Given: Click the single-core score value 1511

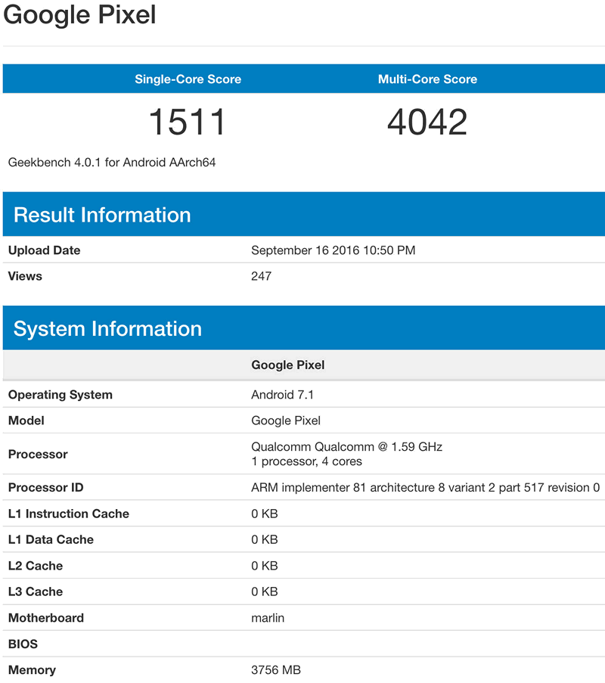Looking at the screenshot, I should click(188, 122).
